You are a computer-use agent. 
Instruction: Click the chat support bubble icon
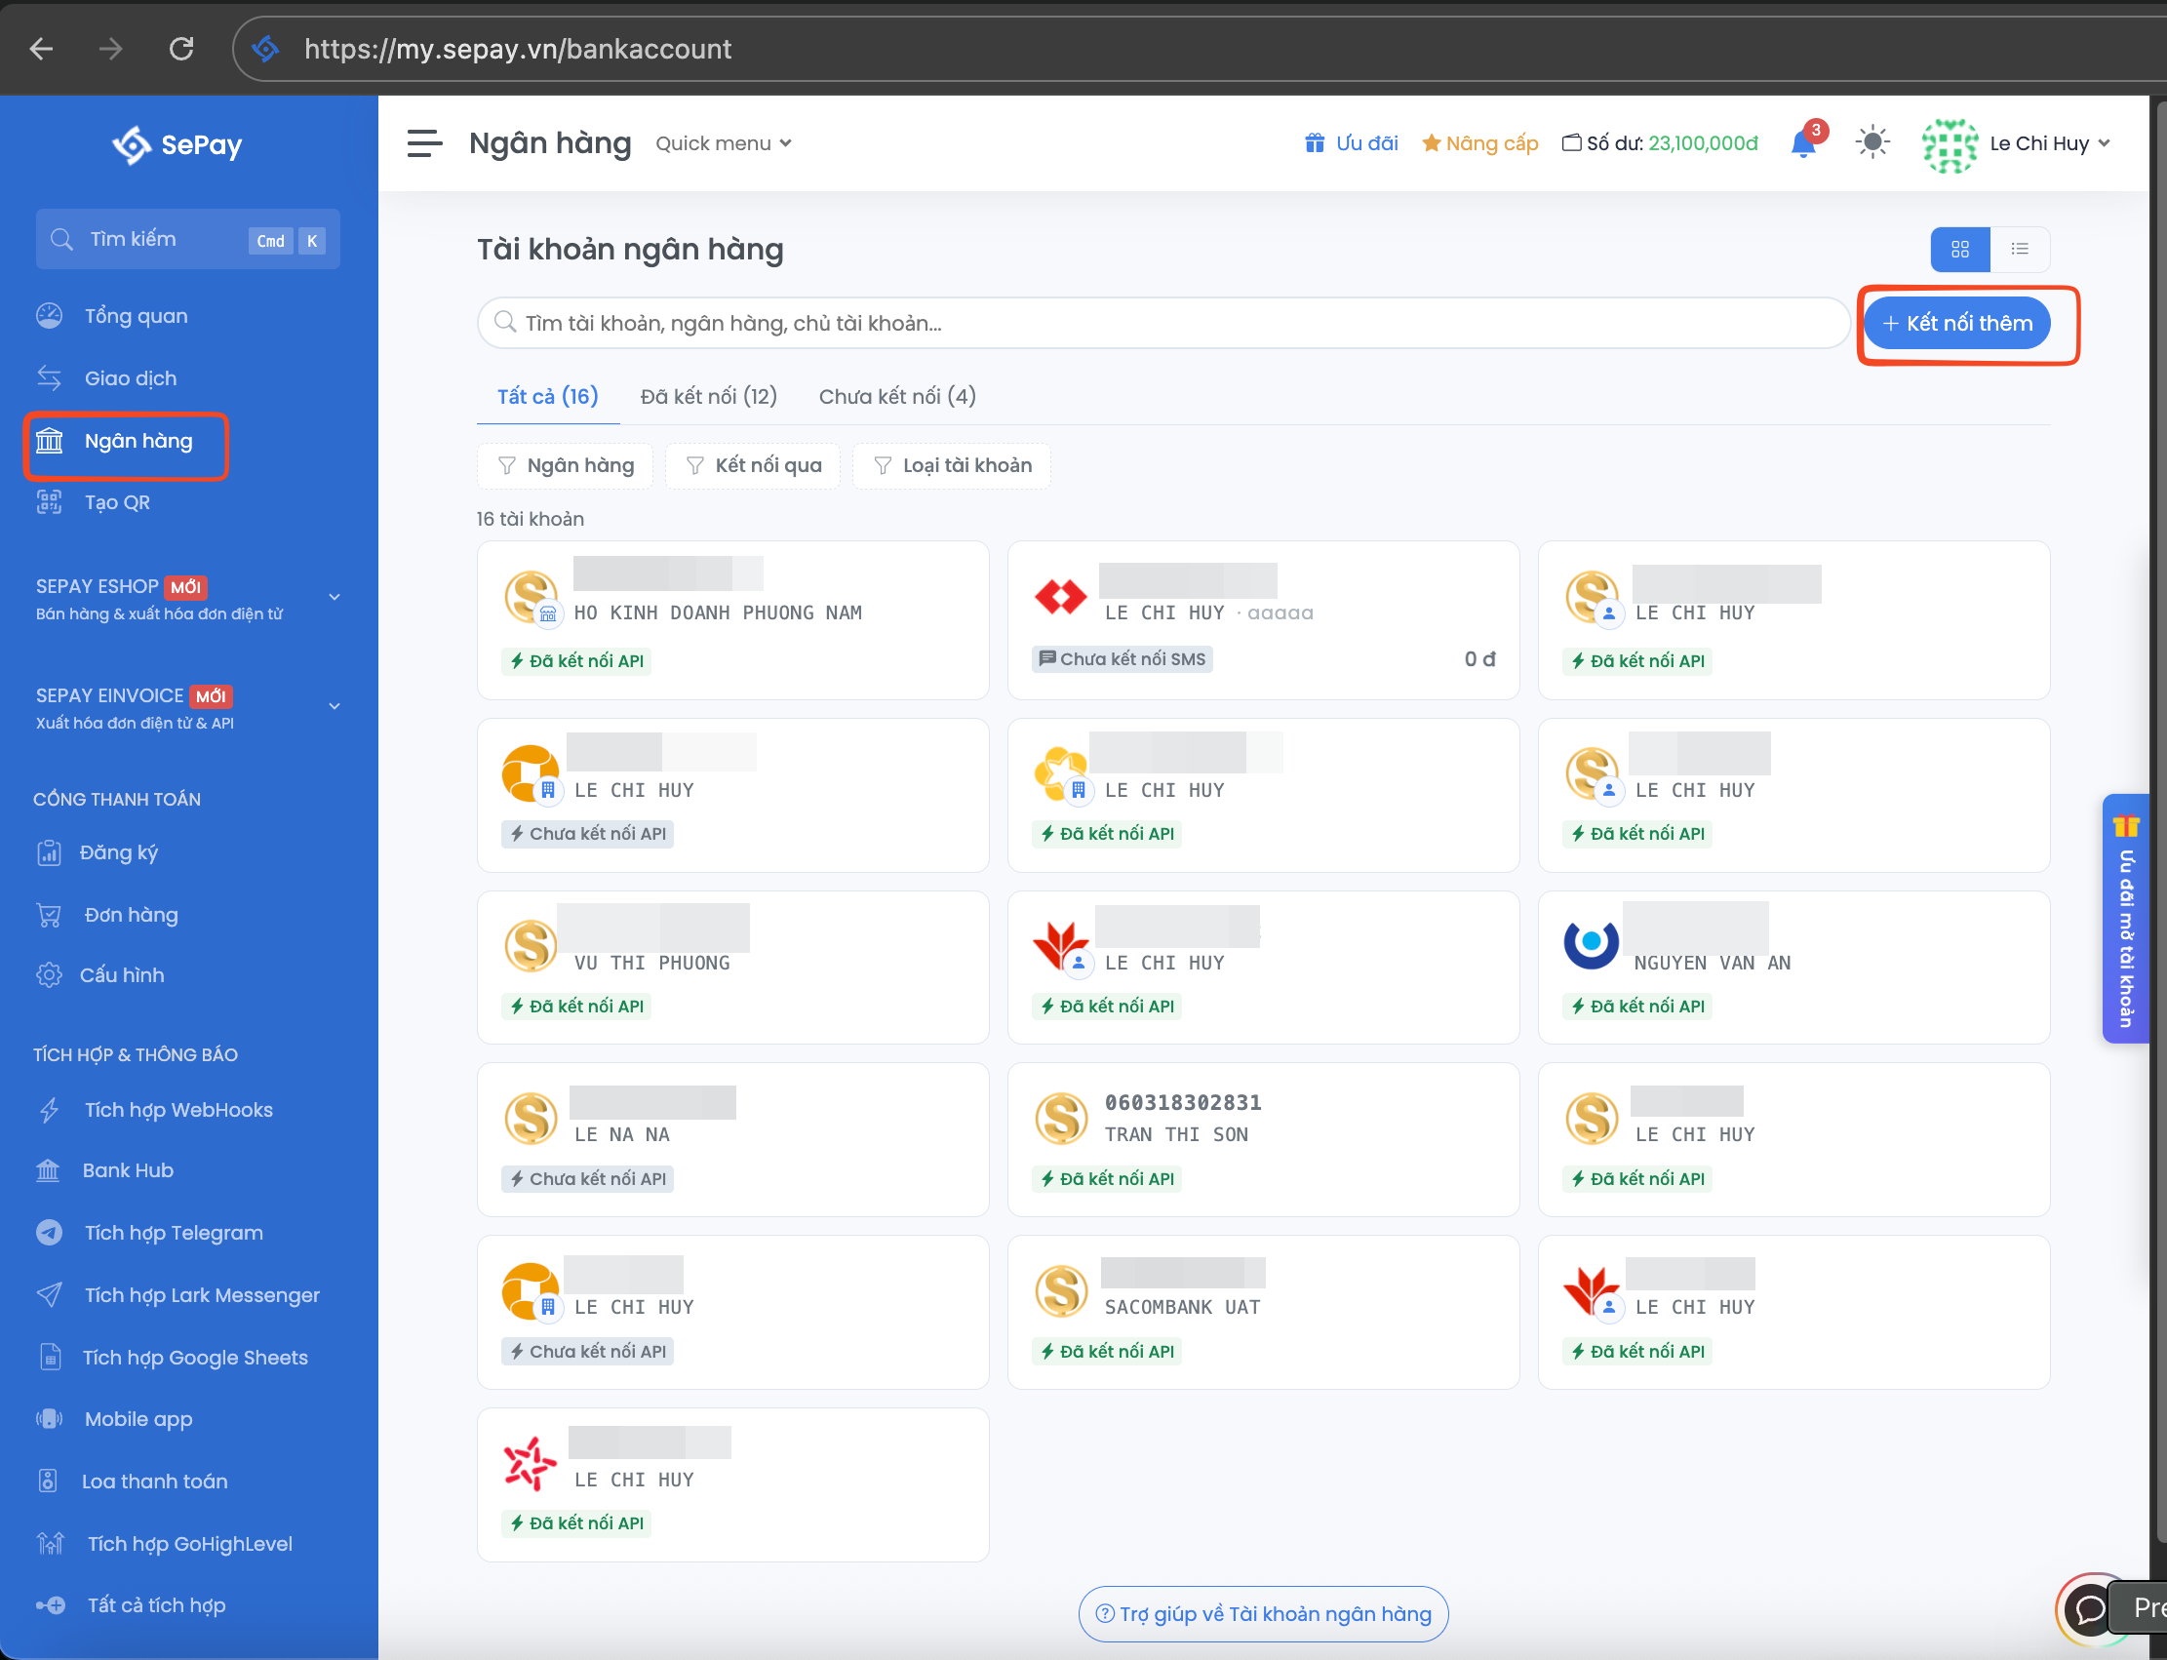click(2090, 1609)
